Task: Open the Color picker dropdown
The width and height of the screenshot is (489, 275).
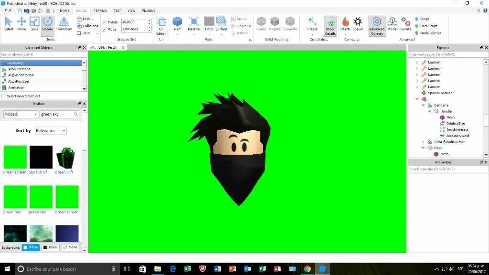Action: (209, 34)
